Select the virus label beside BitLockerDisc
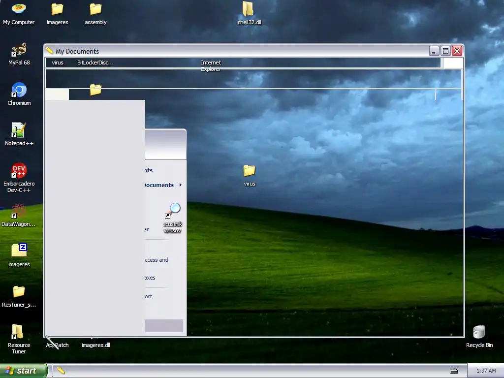Image resolution: width=504 pixels, height=378 pixels. pos(58,63)
